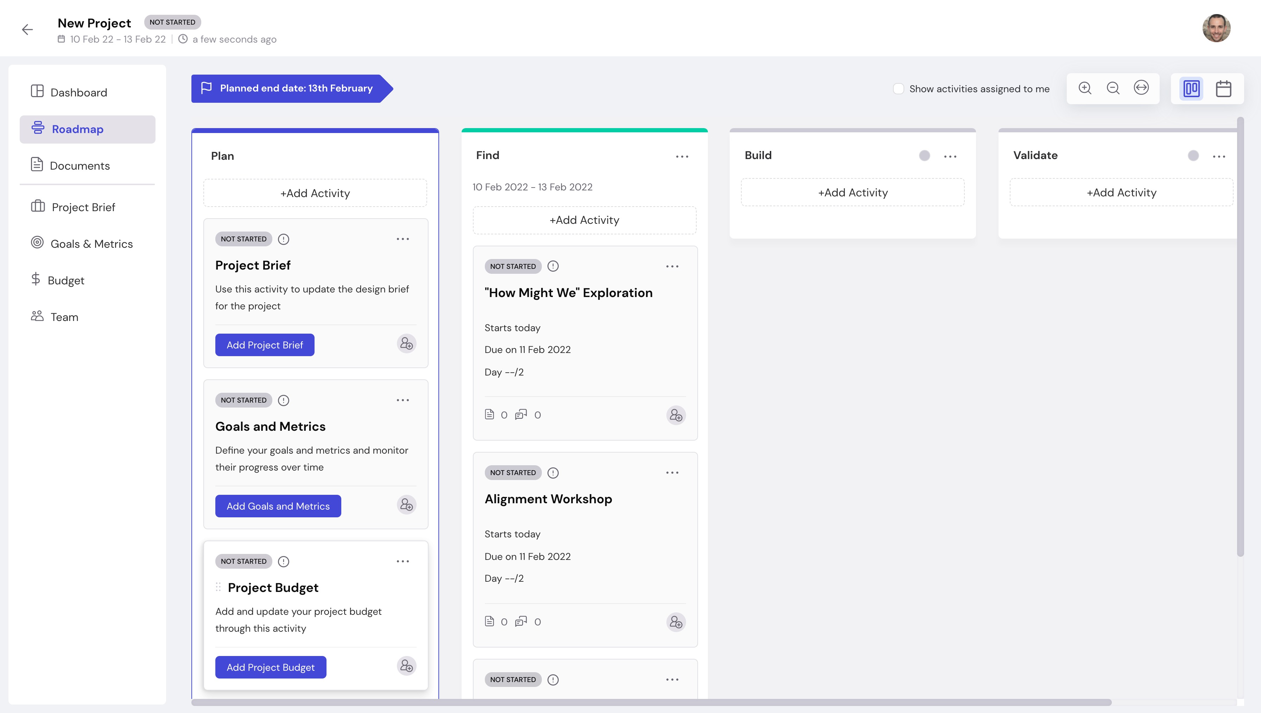
Task: Fit the roadmap to width
Action: 1141,88
